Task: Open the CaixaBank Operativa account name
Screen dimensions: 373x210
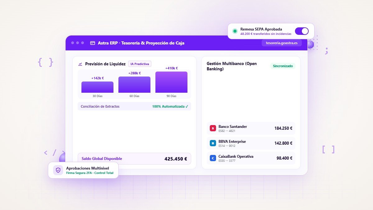Action: (x=236, y=156)
